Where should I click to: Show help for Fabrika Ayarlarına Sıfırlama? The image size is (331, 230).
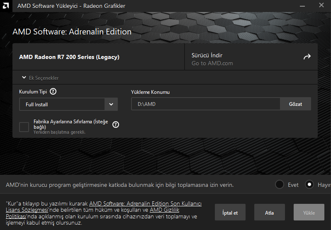tap(116, 125)
